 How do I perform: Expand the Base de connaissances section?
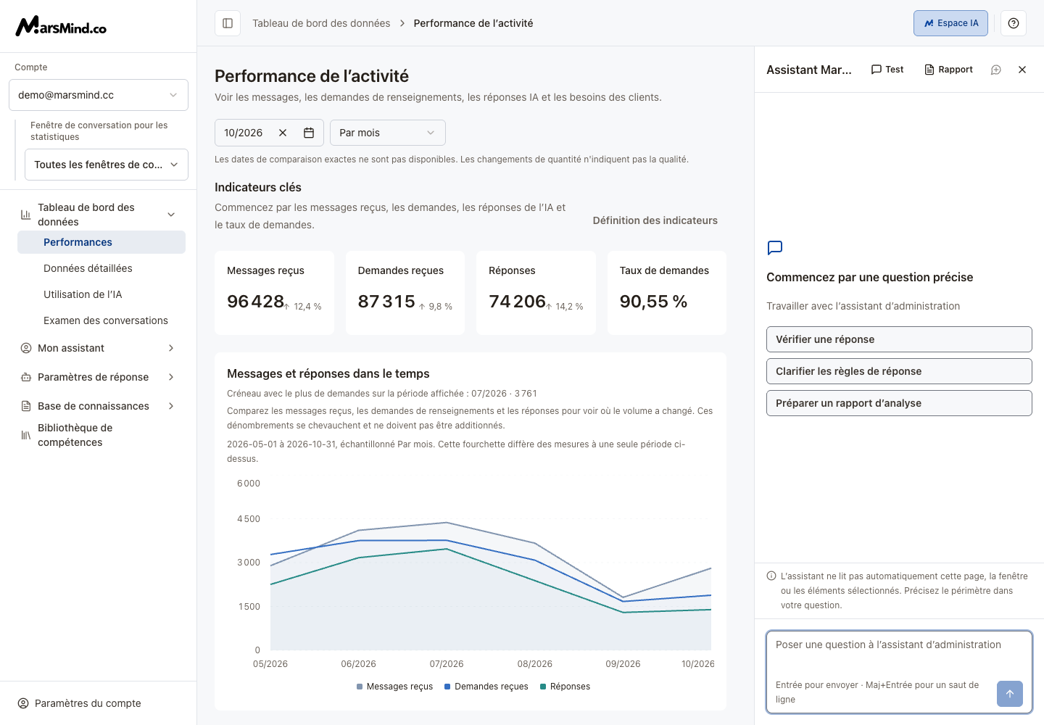[x=171, y=406]
